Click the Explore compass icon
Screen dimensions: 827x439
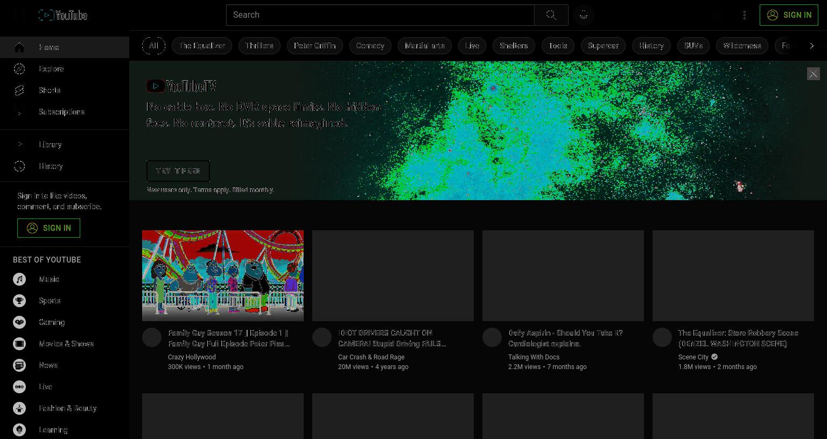pyautogui.click(x=19, y=69)
